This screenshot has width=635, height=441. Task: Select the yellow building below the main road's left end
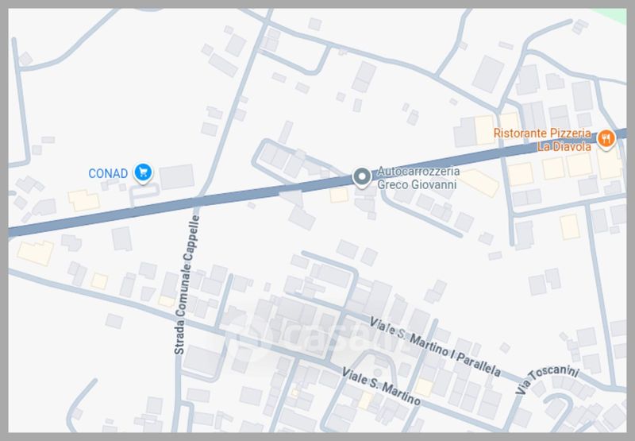(x=36, y=253)
